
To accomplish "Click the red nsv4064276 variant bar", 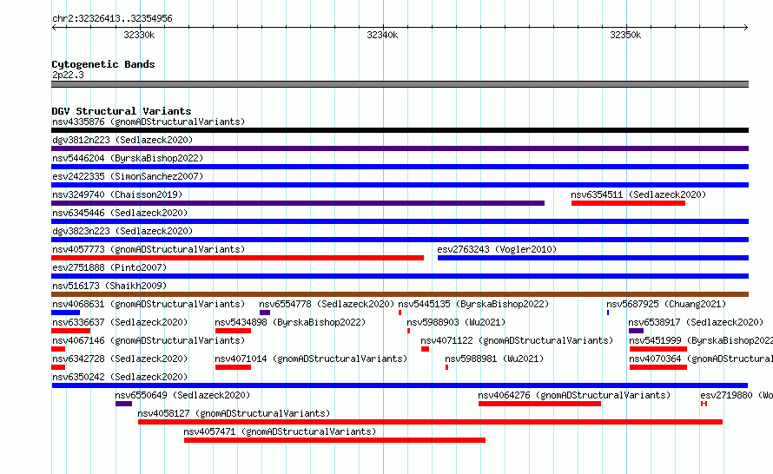I will (x=540, y=404).
